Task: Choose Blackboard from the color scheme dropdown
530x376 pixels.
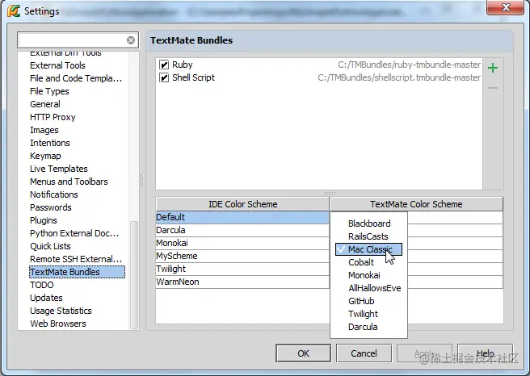Action: pos(368,224)
